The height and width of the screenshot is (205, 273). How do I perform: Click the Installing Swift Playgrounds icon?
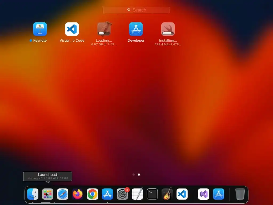168,29
